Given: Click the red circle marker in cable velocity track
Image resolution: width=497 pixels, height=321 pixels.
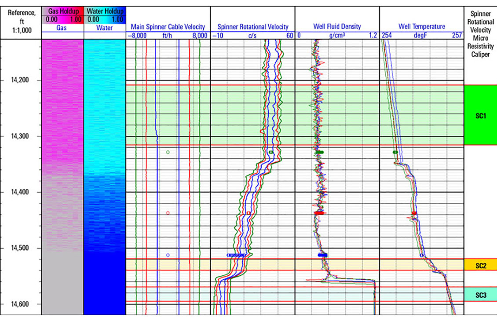Looking at the screenshot, I should coord(168,213).
